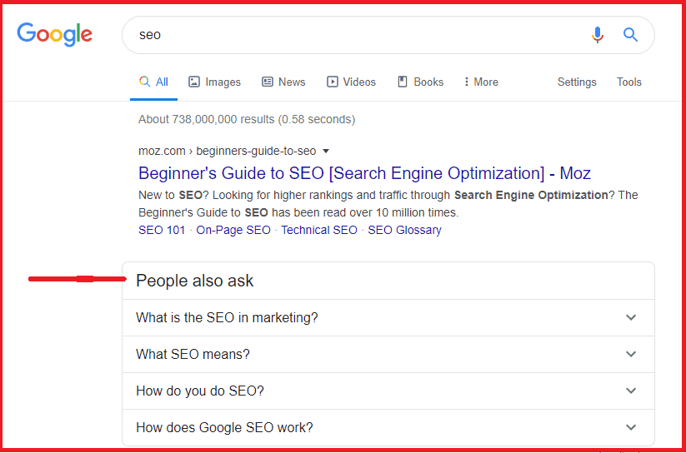Screen dimensions: 686x453
Task: Go to the Videos tab
Action: point(351,82)
